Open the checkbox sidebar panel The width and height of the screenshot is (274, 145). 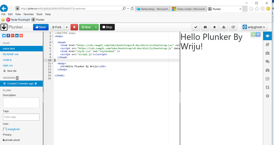pyautogui.click(x=267, y=79)
